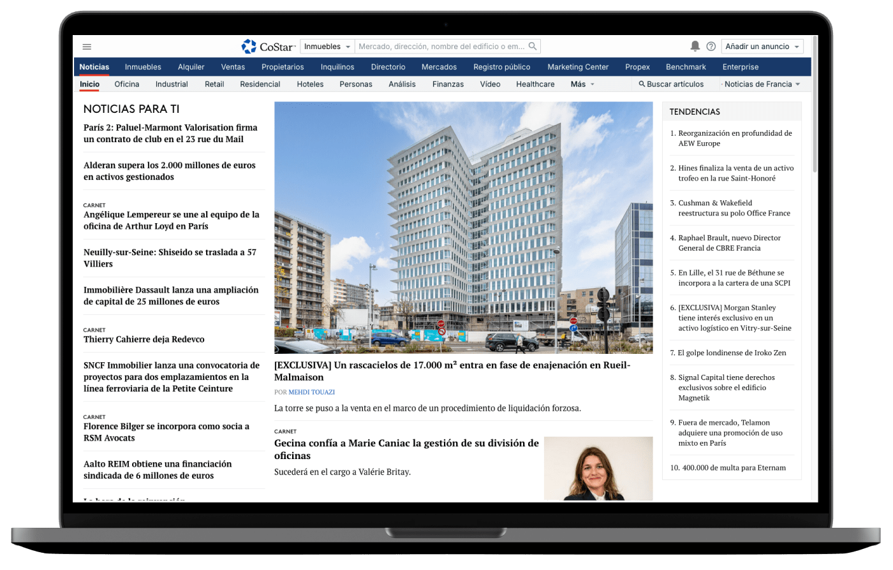Click author link Mehdi Touazi

tap(311, 392)
